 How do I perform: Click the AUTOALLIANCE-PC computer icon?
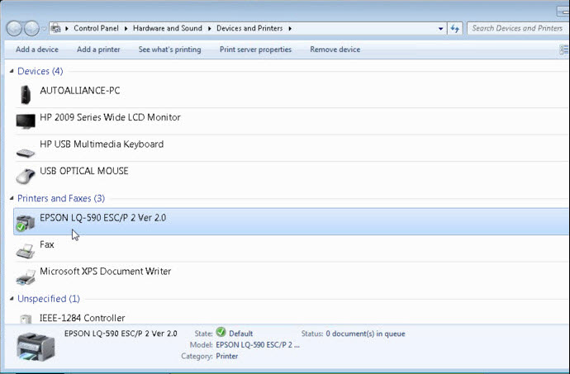click(x=25, y=93)
